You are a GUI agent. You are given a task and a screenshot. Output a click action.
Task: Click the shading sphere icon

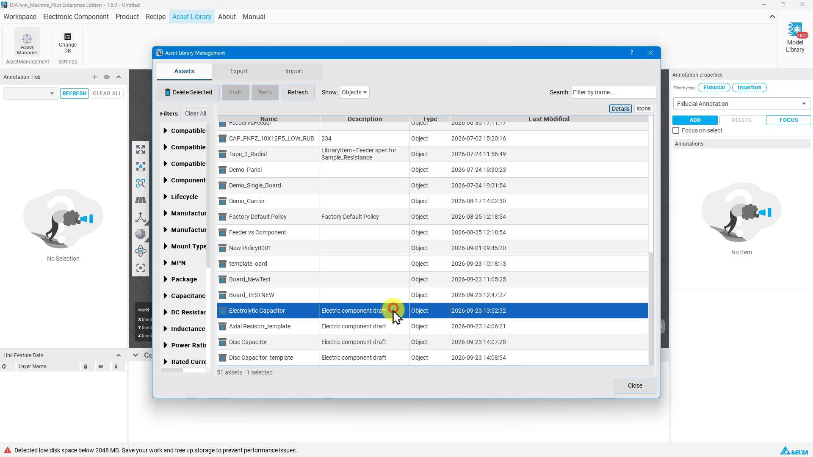click(141, 234)
